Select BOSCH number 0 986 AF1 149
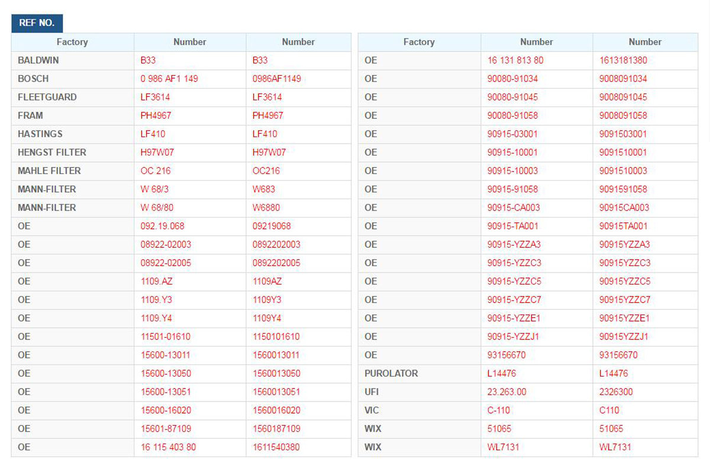The height and width of the screenshot is (466, 710). click(169, 79)
